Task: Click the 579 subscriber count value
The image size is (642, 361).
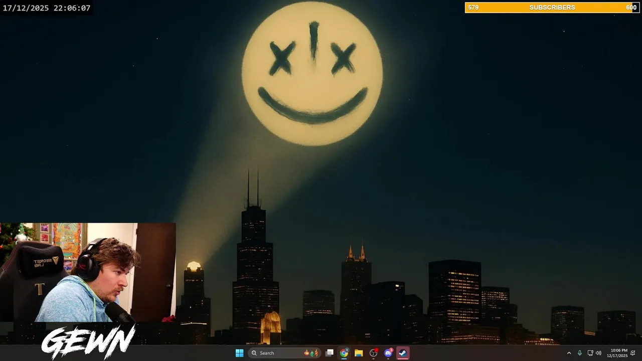Action: (x=473, y=8)
